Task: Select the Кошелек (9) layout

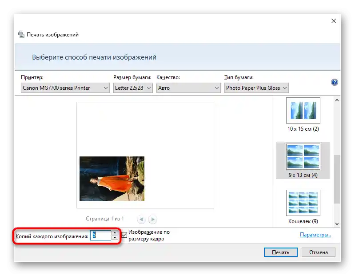Action: pyautogui.click(x=303, y=207)
